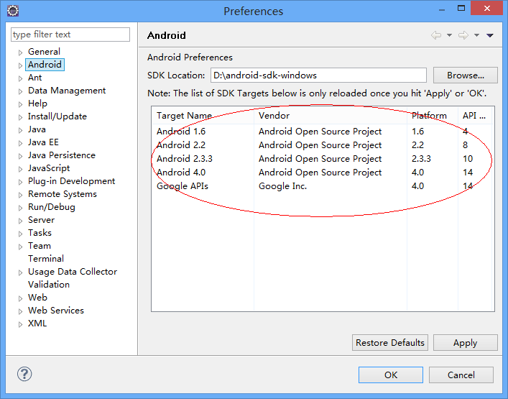Select the Android 2.3.3 target row
The image size is (508, 399).
(x=322, y=158)
